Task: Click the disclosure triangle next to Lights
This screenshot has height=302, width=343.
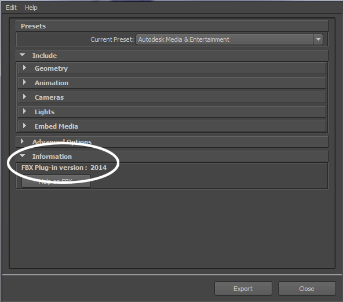Action: click(24, 111)
